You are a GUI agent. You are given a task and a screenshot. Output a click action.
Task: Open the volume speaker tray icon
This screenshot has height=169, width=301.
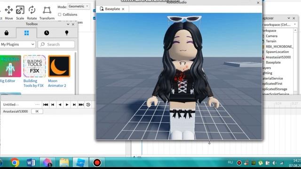click(274, 163)
